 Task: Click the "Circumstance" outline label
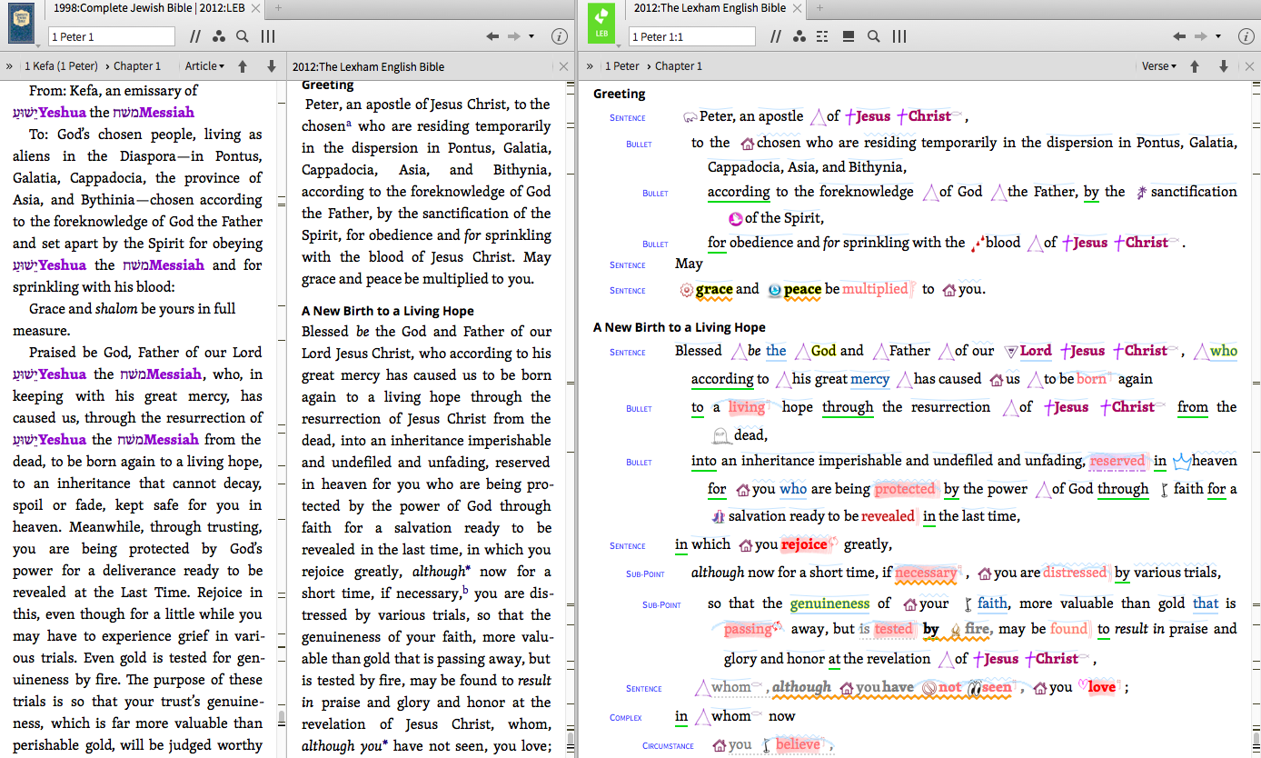668,746
